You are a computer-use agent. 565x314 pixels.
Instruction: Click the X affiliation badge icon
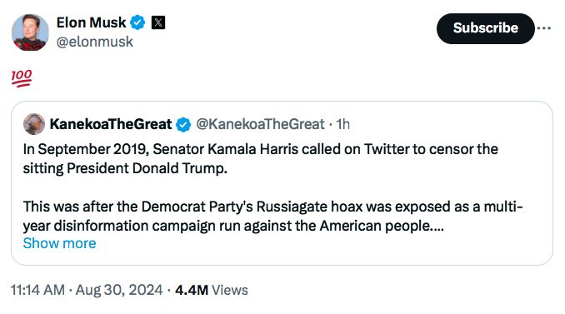pyautogui.click(x=158, y=22)
